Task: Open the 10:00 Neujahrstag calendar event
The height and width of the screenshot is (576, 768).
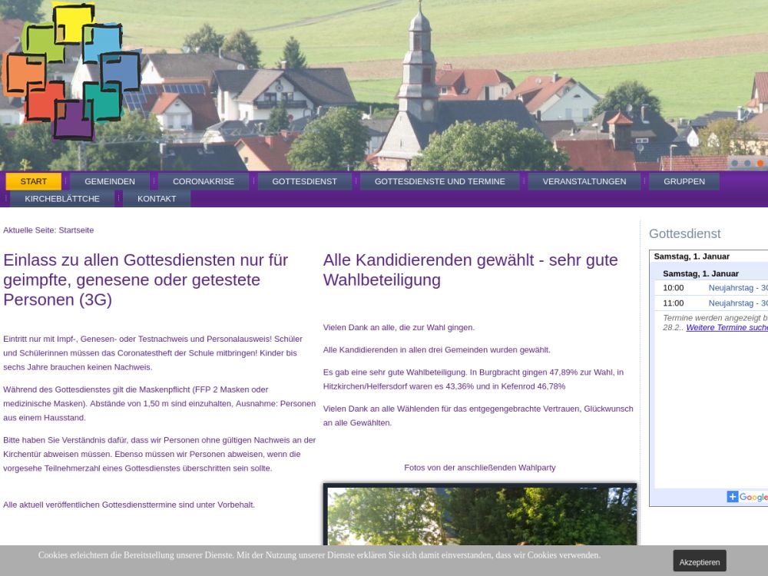Action: 737,288
